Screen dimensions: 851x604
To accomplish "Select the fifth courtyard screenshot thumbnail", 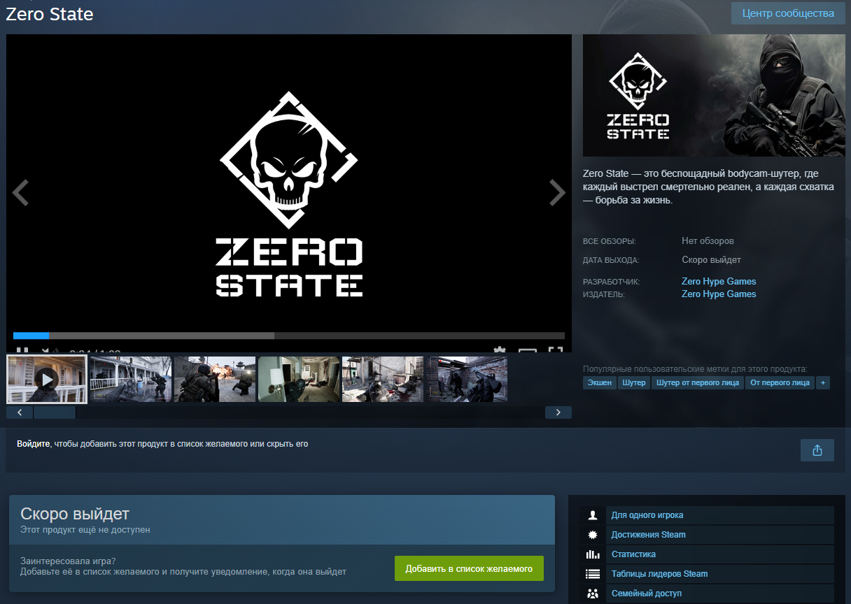I will (383, 379).
